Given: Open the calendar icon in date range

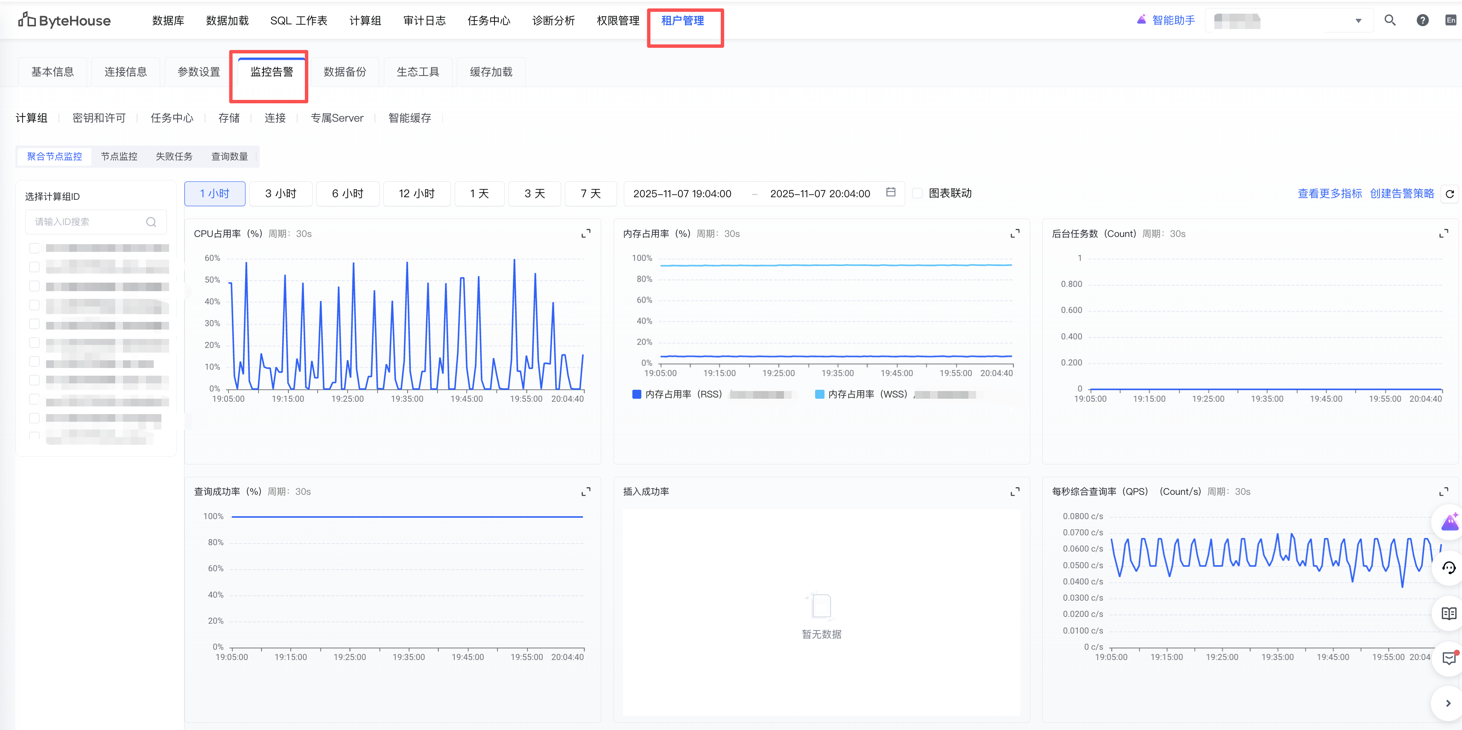Looking at the screenshot, I should coord(891,193).
